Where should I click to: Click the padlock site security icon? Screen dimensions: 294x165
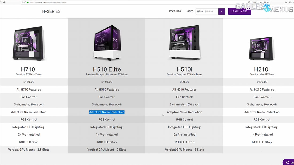tap(28, 2)
